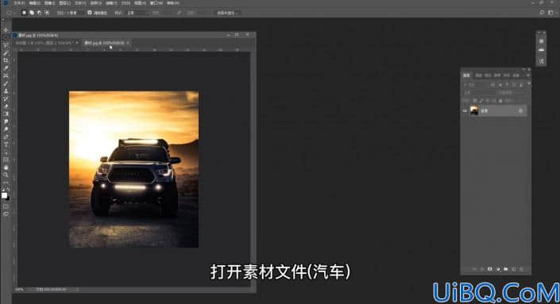Open status bar info arrow menu
The image size is (560, 304).
(78, 290)
